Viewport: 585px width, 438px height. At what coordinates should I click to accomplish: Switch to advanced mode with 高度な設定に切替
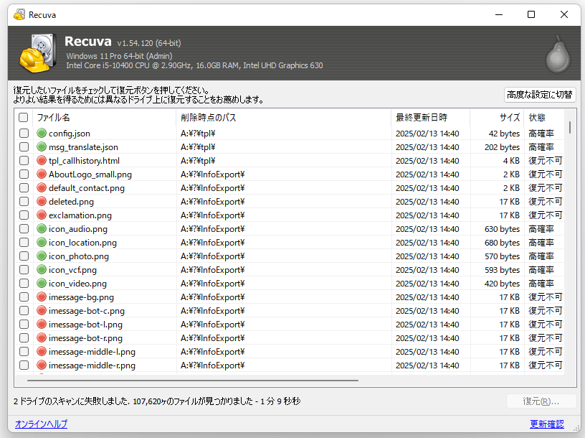539,95
